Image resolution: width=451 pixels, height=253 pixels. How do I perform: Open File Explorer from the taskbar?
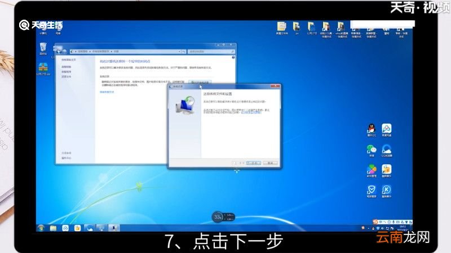[53, 228]
